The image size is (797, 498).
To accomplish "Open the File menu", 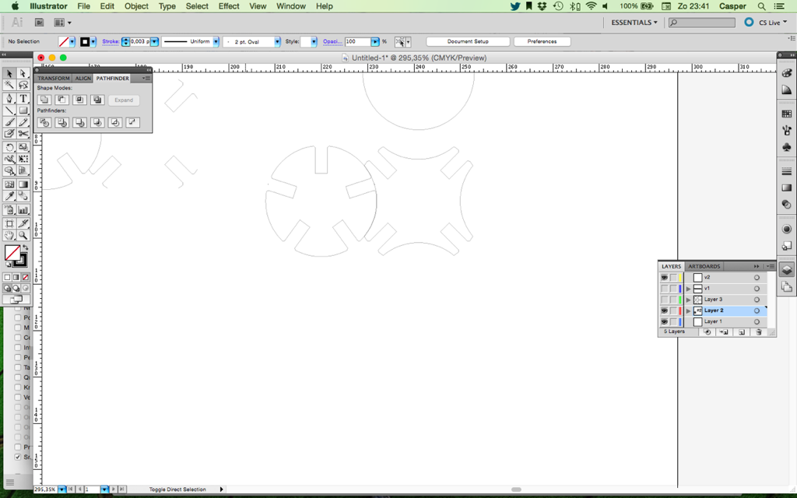I will [84, 6].
